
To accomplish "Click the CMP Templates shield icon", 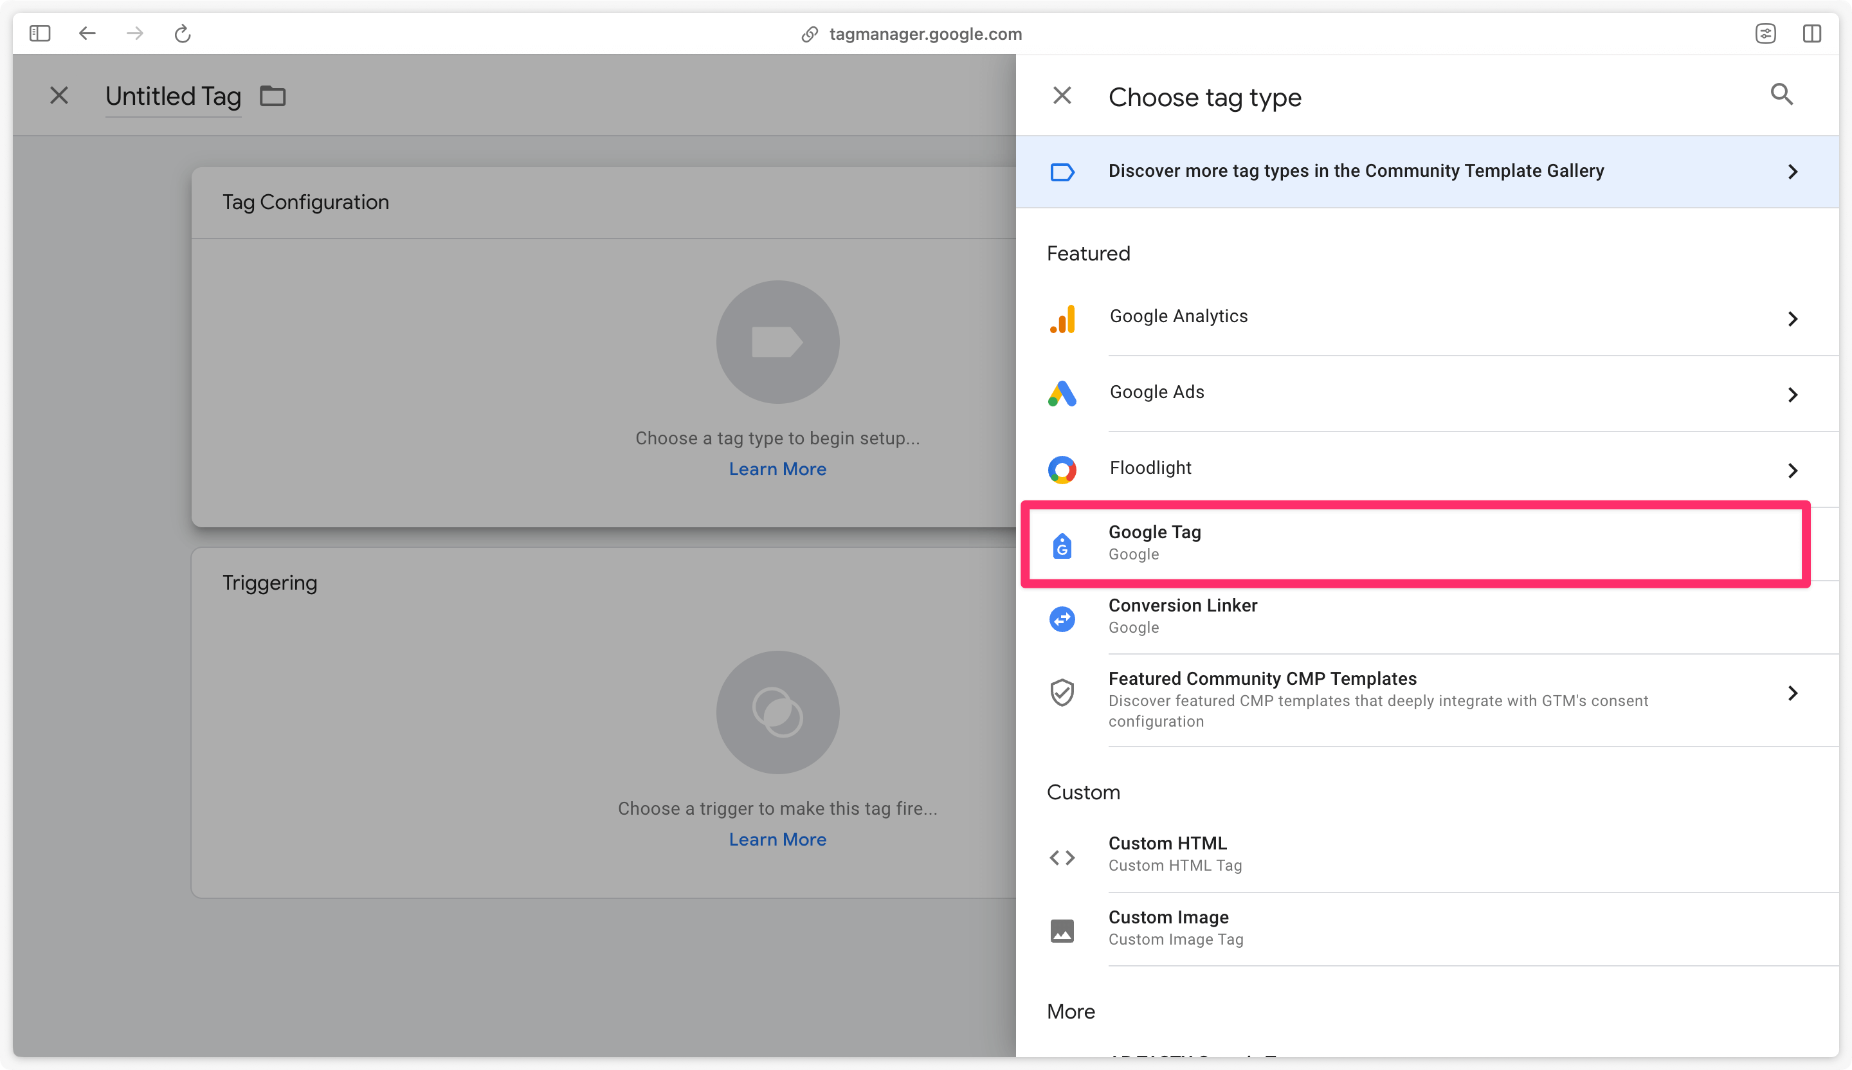I will tap(1062, 693).
